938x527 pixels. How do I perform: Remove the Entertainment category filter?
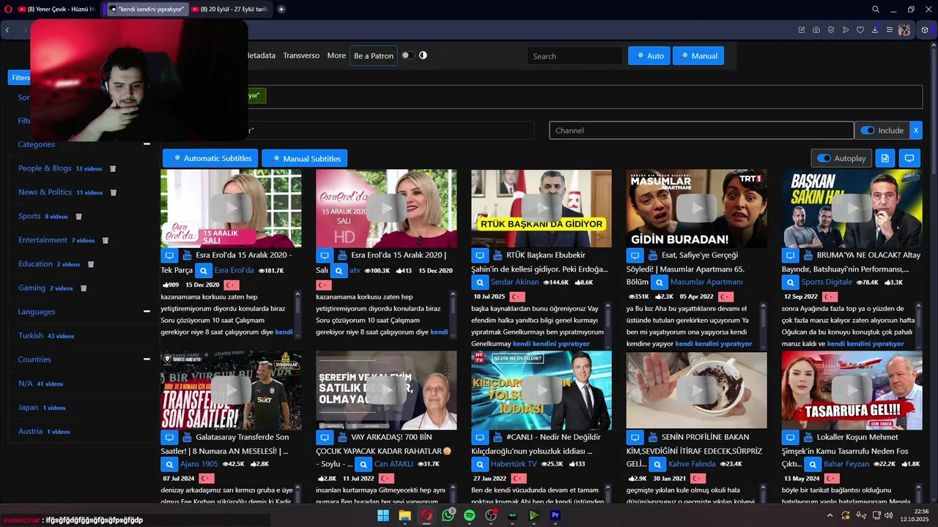[x=106, y=240]
